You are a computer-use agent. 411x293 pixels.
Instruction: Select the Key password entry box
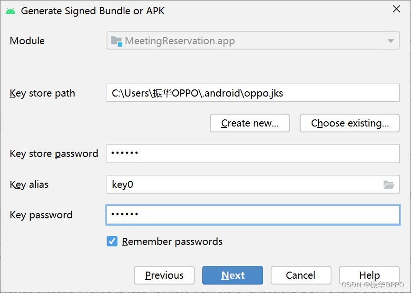tap(252, 215)
